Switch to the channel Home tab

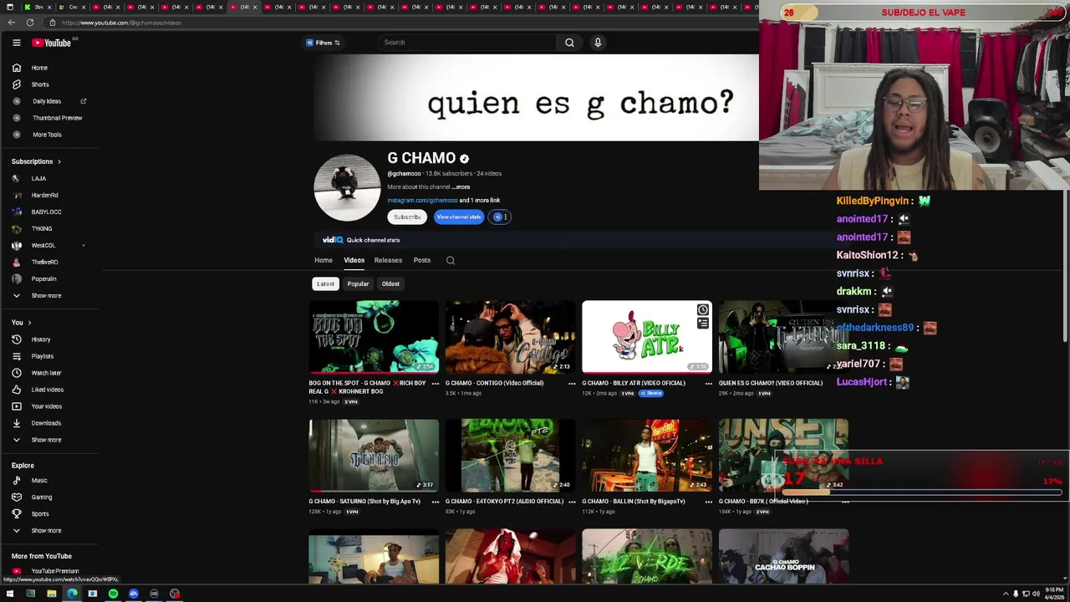[x=324, y=261]
